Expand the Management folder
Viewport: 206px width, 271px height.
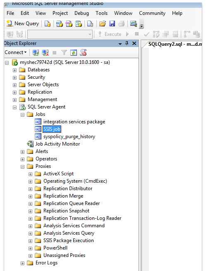point(15,100)
